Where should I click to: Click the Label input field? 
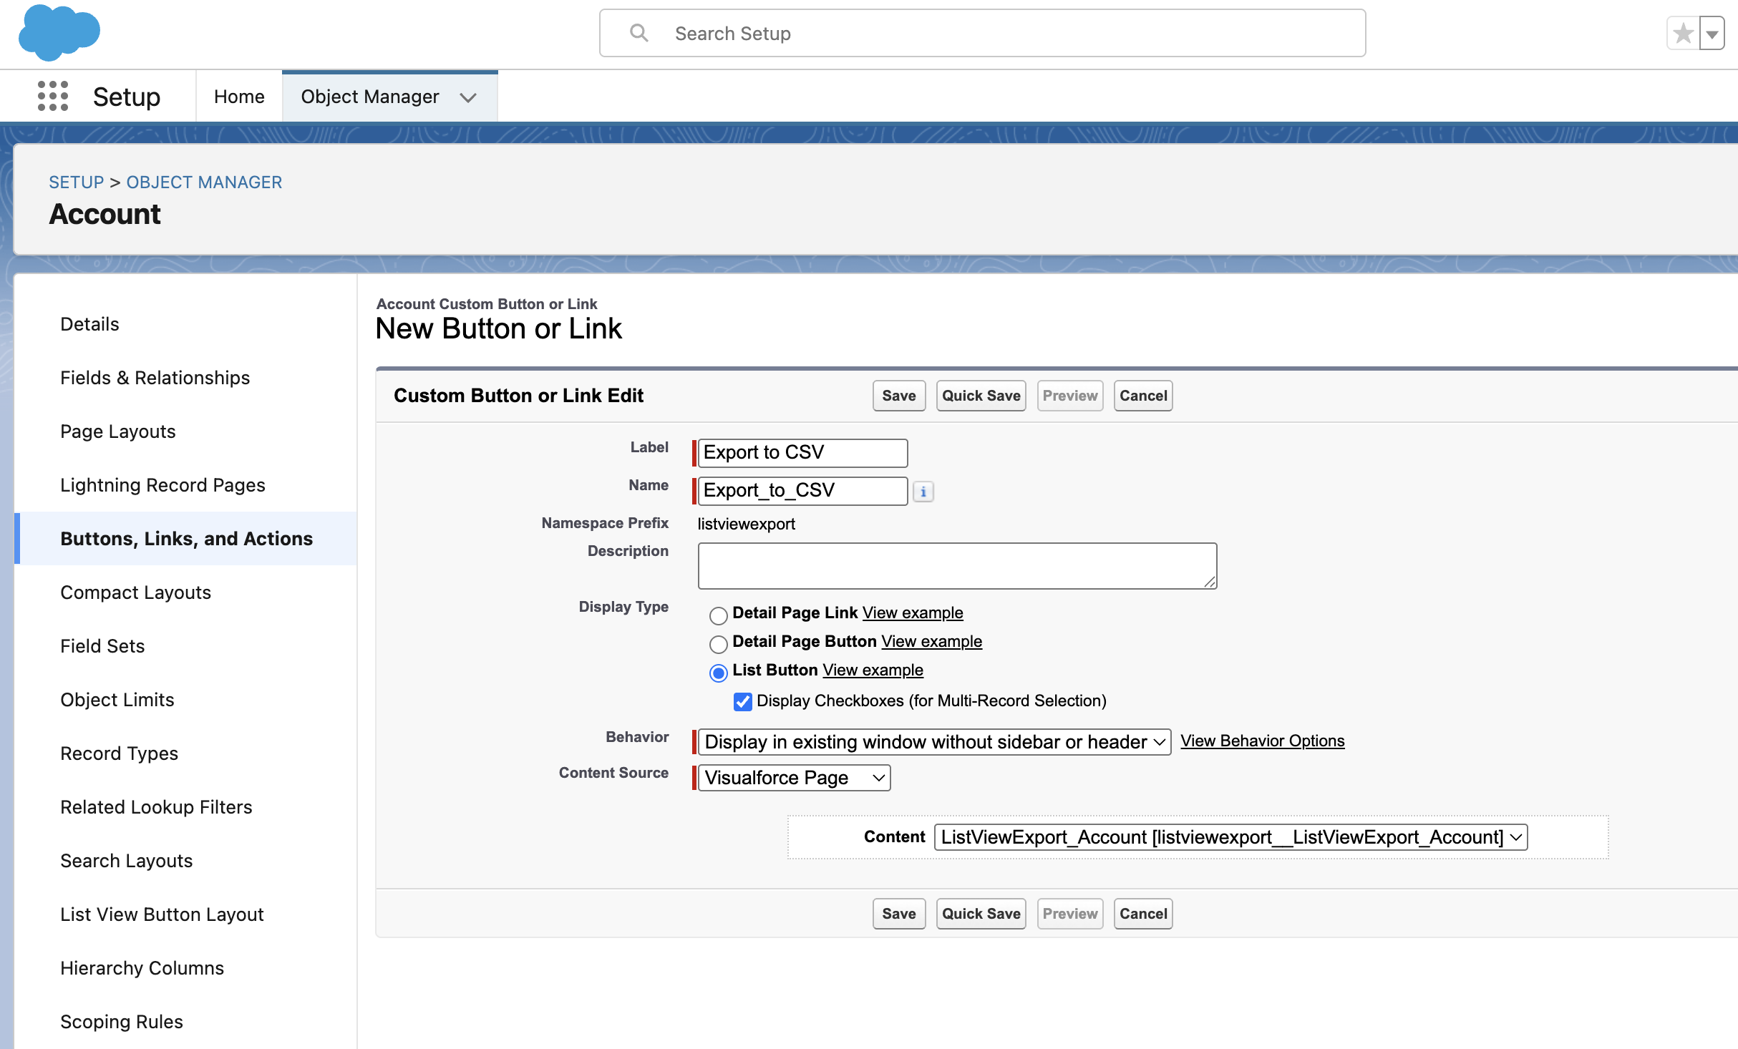pos(802,453)
